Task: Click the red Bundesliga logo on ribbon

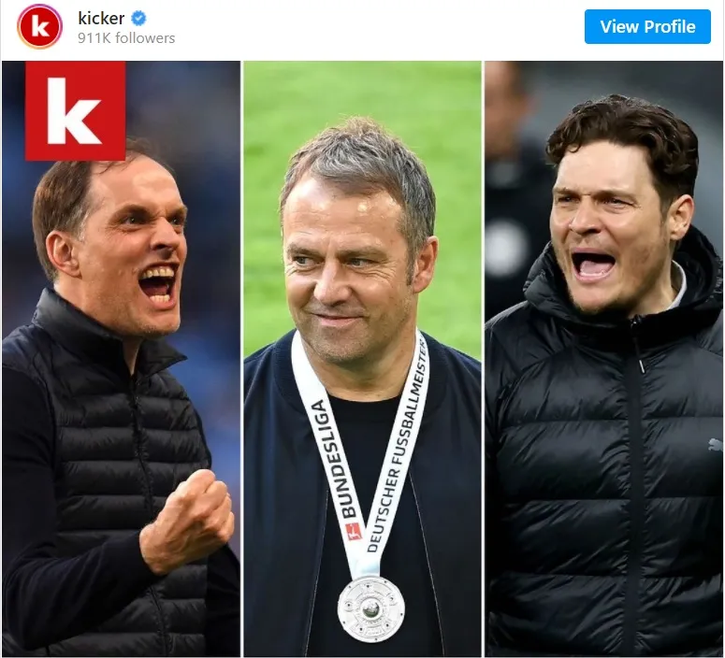Action: 355,532
